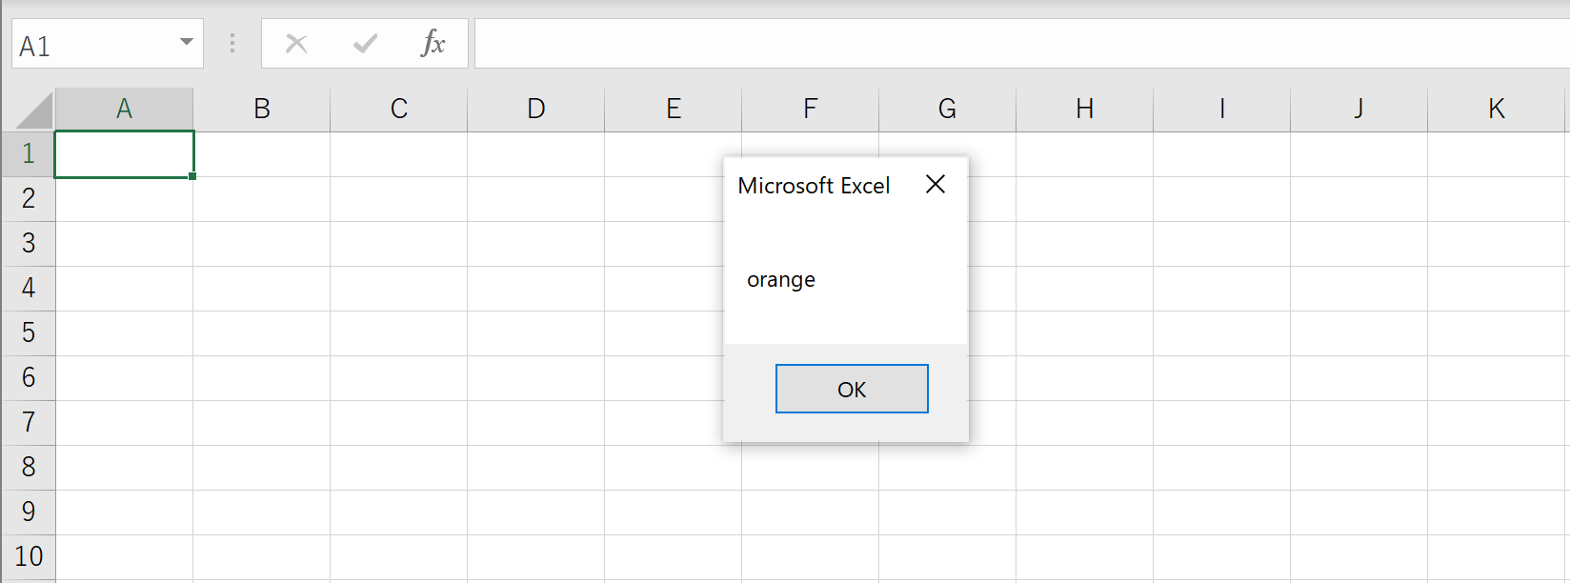This screenshot has height=583, width=1570.
Task: Select row 8 header
Action: pyautogui.click(x=29, y=468)
